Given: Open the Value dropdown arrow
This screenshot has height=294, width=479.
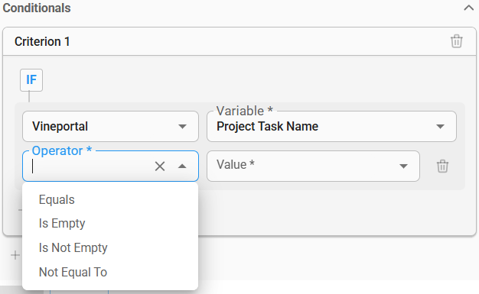Looking at the screenshot, I should click(x=403, y=166).
